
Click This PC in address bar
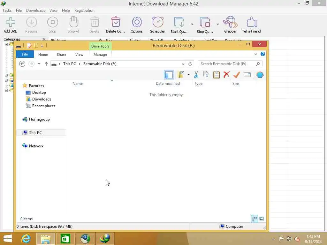70,64
